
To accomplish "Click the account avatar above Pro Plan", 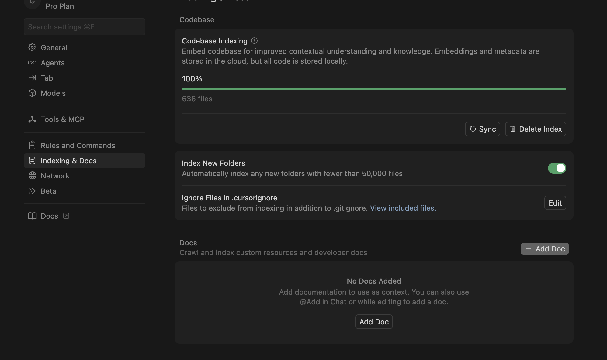I will pos(32,2).
